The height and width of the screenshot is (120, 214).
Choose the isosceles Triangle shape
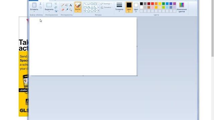coord(92,7)
